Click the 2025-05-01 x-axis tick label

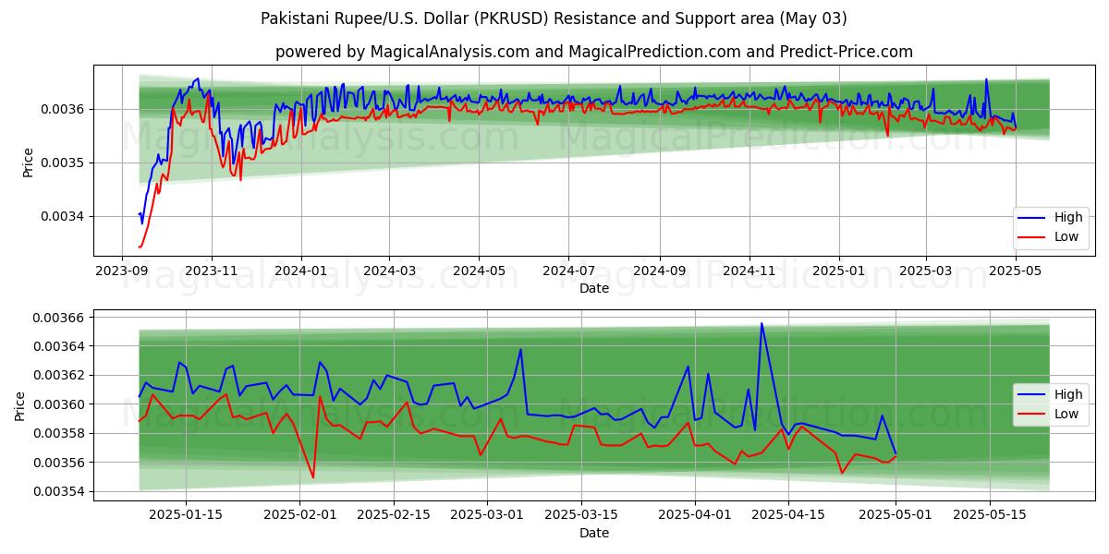point(896,514)
